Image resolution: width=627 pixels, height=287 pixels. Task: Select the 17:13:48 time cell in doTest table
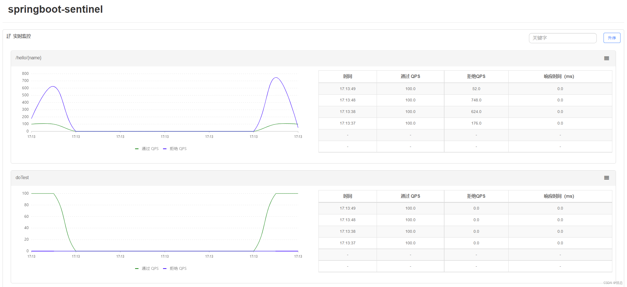point(348,220)
